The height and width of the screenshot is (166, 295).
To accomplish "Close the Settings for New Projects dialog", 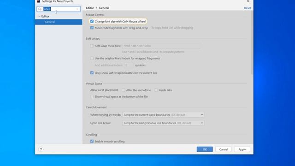I will coord(248,1).
